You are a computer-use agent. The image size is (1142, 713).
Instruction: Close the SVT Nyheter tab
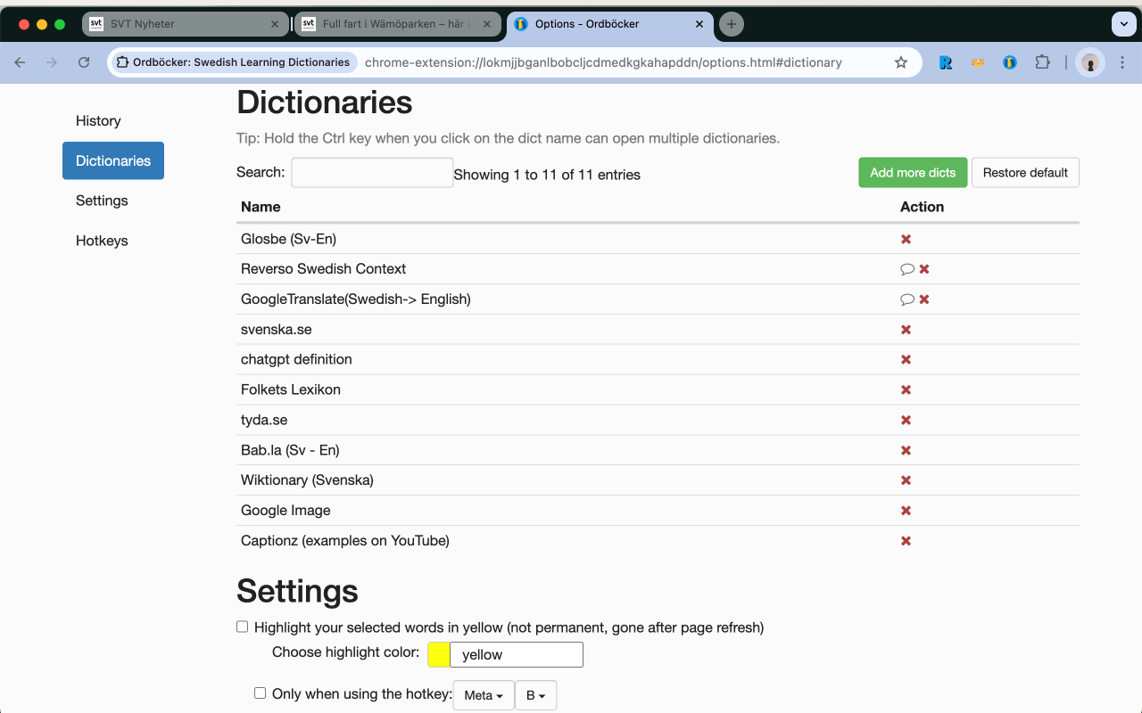[x=275, y=24]
